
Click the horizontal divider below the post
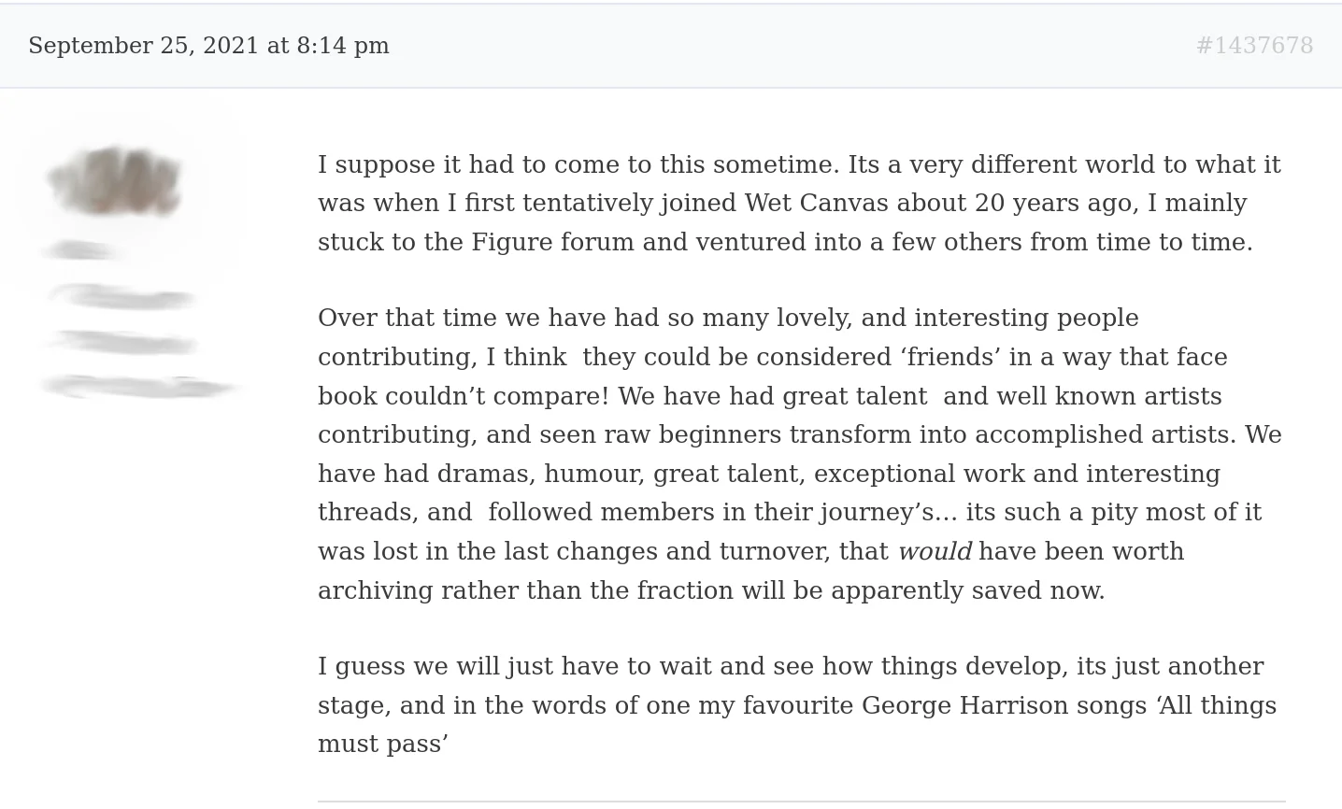(x=801, y=801)
